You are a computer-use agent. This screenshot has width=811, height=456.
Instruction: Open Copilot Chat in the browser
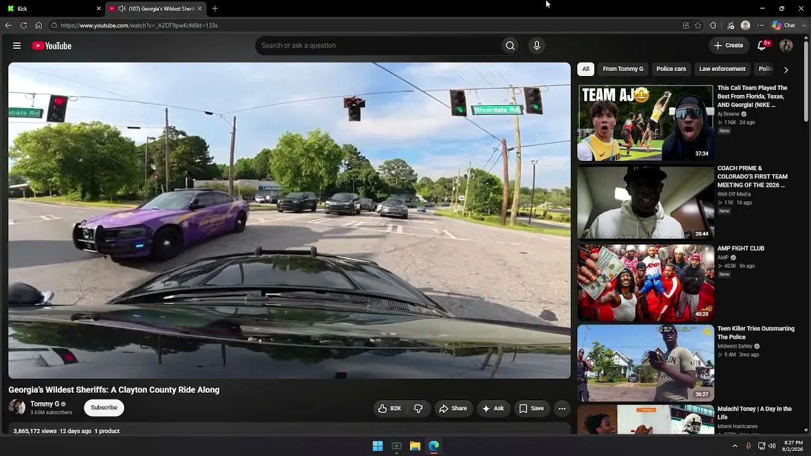point(783,25)
